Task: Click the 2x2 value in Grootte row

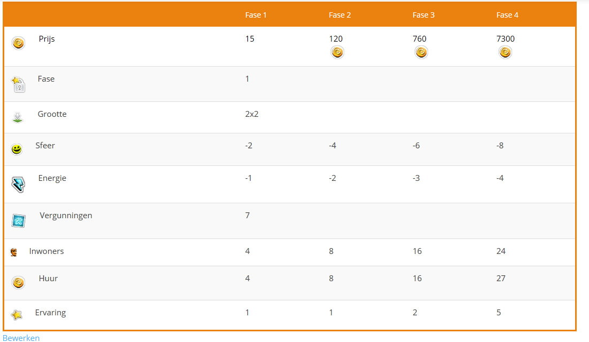Action: click(x=252, y=114)
